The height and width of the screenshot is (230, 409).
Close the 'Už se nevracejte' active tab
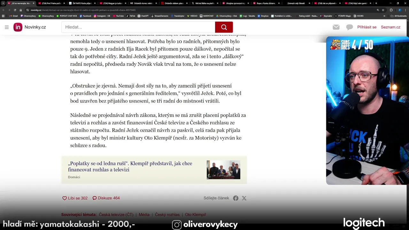click(x=33, y=3)
